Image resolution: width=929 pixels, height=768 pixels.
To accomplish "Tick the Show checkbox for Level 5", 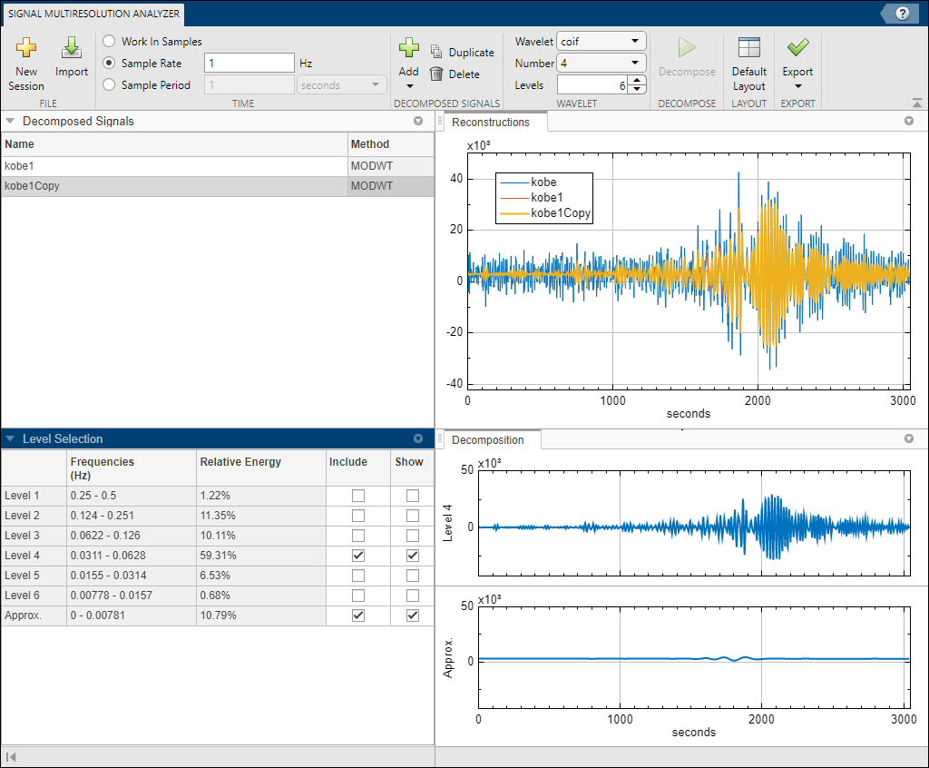I will 413,576.
